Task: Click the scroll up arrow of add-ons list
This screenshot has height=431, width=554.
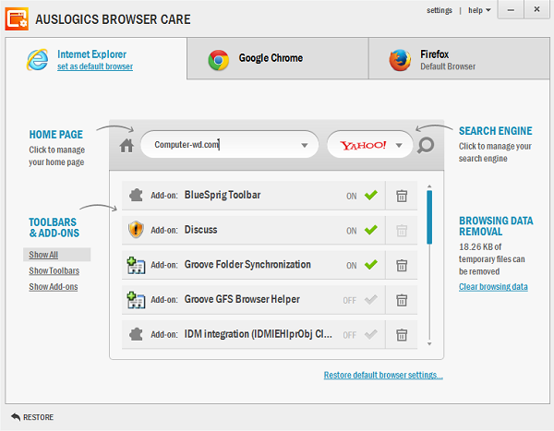Action: point(429,186)
